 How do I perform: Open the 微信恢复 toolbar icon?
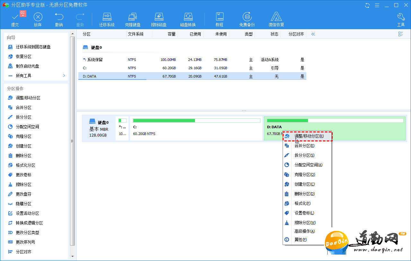[276, 20]
